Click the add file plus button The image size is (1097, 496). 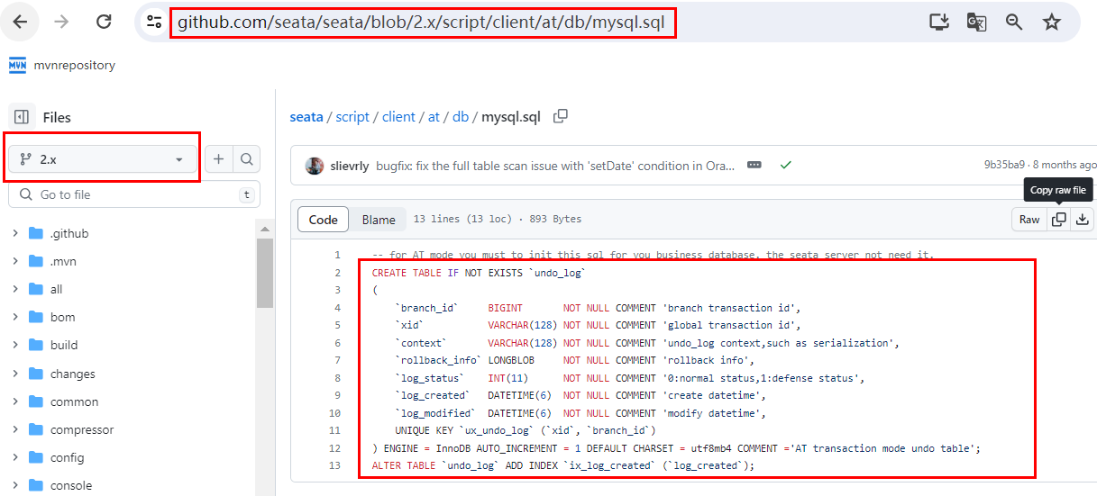218,159
